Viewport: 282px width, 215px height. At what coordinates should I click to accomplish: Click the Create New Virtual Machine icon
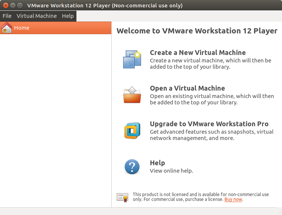click(132, 59)
